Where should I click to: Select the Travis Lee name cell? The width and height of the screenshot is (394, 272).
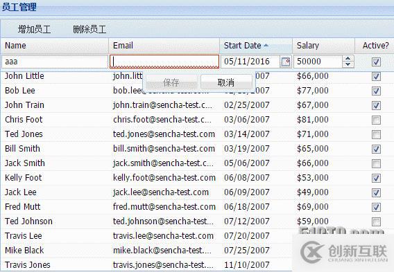(23, 236)
